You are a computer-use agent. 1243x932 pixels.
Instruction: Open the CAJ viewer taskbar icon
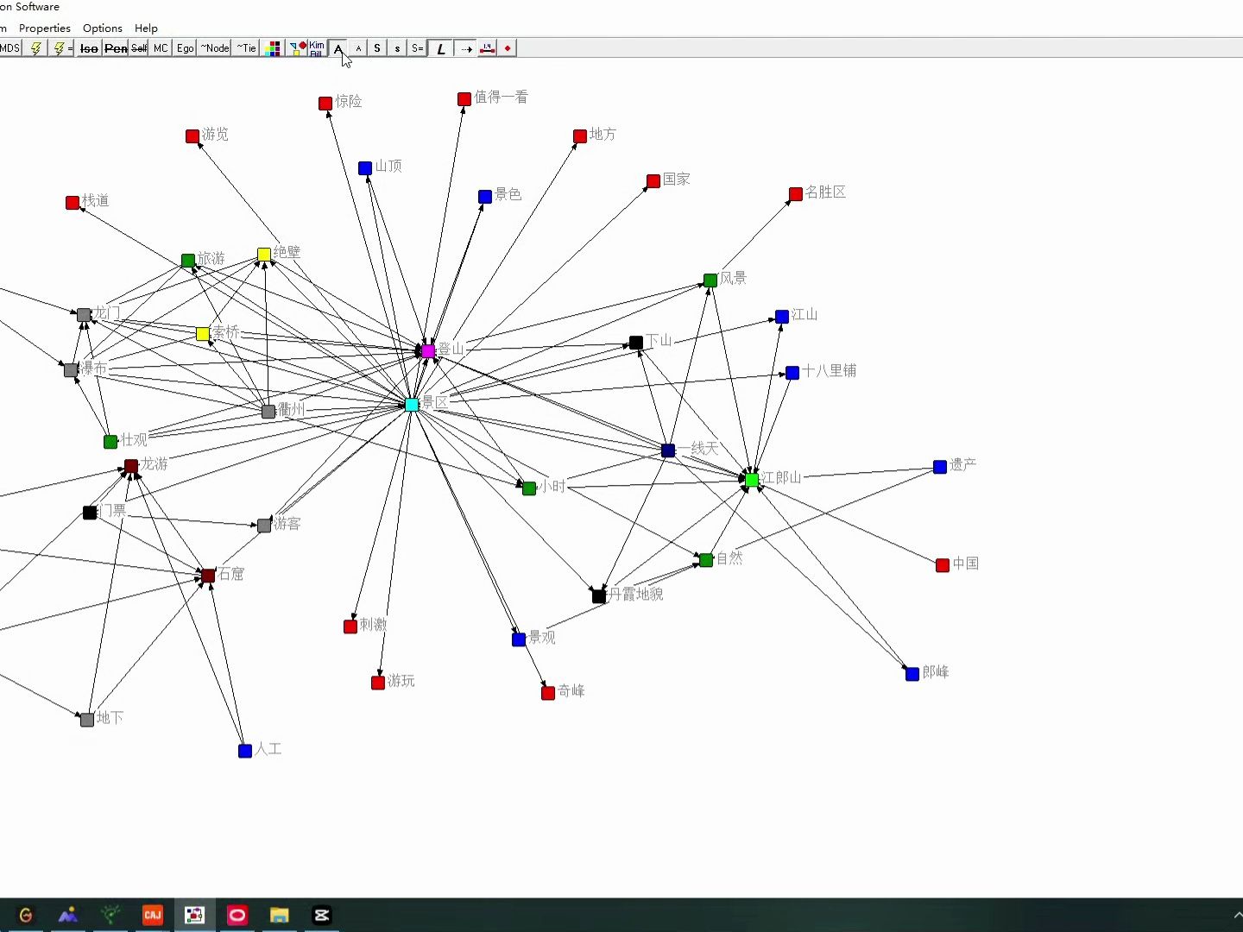(153, 915)
